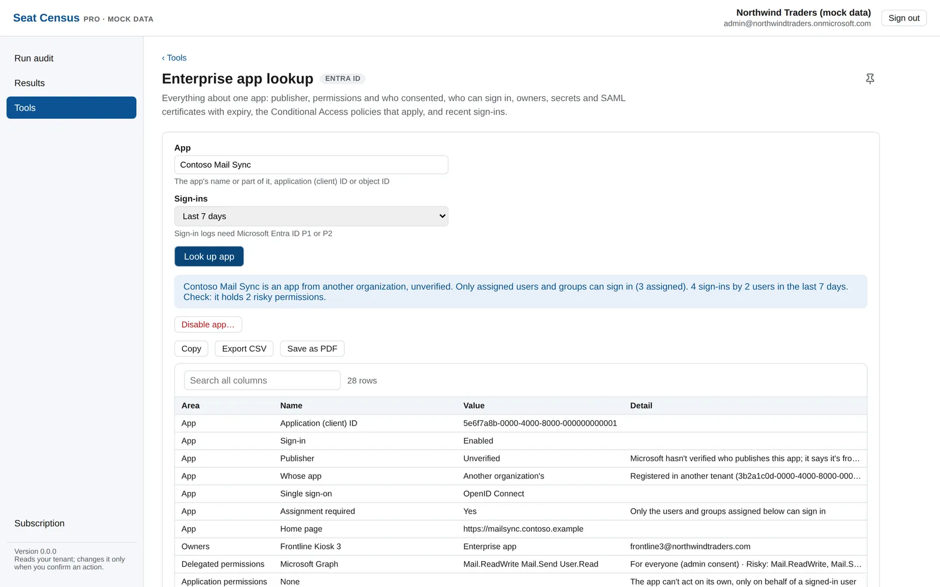Click frontline3@northwindtraders.com detail cell
This screenshot has width=940, height=587.
point(690,546)
